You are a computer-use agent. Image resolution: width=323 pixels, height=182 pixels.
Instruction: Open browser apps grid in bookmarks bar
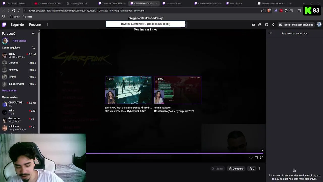click(4, 17)
